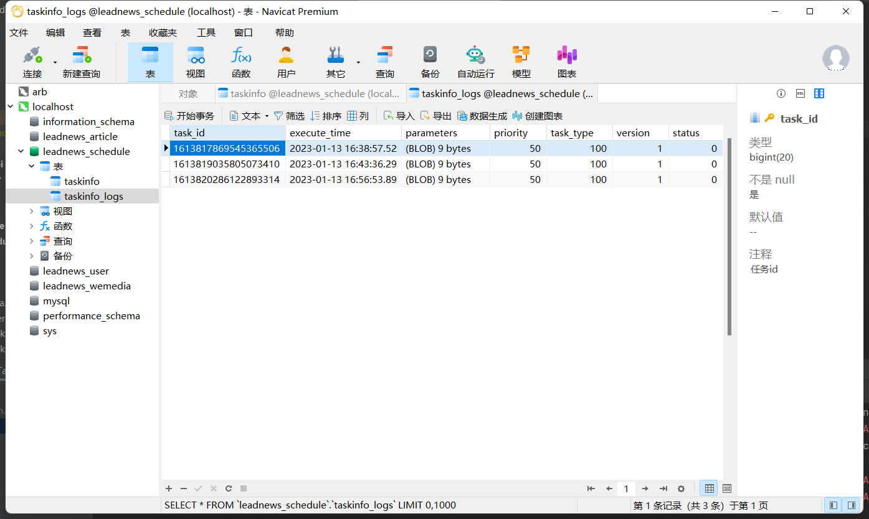
Task: Select cell with task_id 1613820286122893314
Action: coord(227,179)
